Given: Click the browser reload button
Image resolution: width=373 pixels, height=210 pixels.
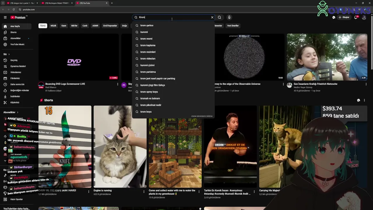Looking at the screenshot, I should [x=13, y=9].
